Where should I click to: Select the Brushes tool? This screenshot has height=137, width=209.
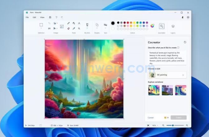pyautogui.click(x=87, y=25)
